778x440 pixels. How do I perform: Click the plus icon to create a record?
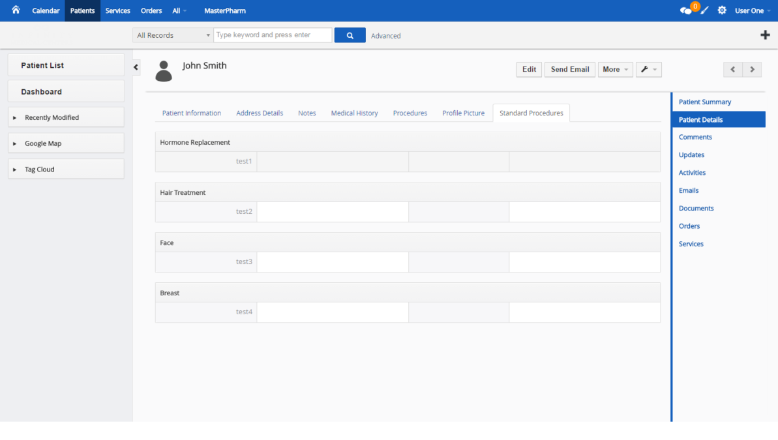(x=765, y=35)
